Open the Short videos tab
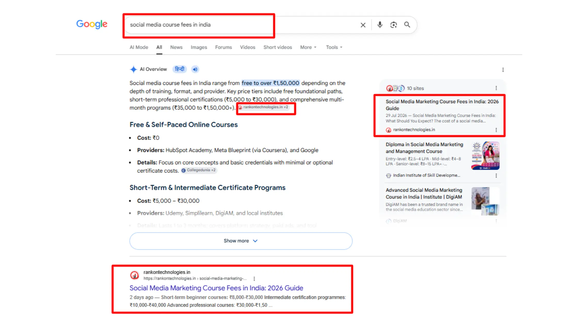Screen dimensions: 578x325 278,47
